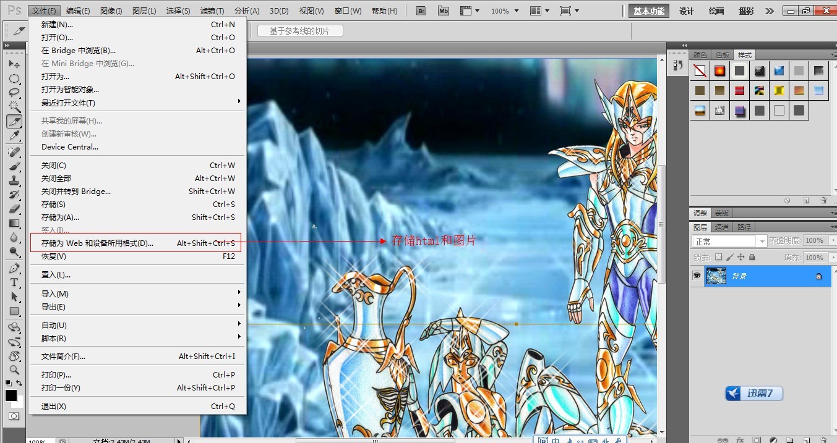Click the 基于参考线的切片 button

pyautogui.click(x=299, y=31)
